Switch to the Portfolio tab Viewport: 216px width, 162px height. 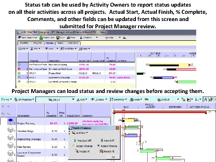pyautogui.click(x=24, y=43)
